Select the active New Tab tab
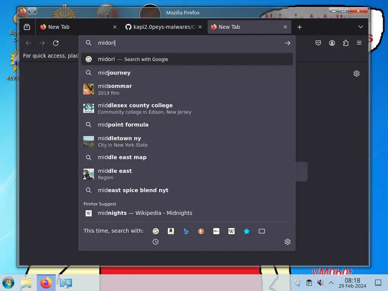The width and height of the screenshot is (388, 291). tap(249, 27)
